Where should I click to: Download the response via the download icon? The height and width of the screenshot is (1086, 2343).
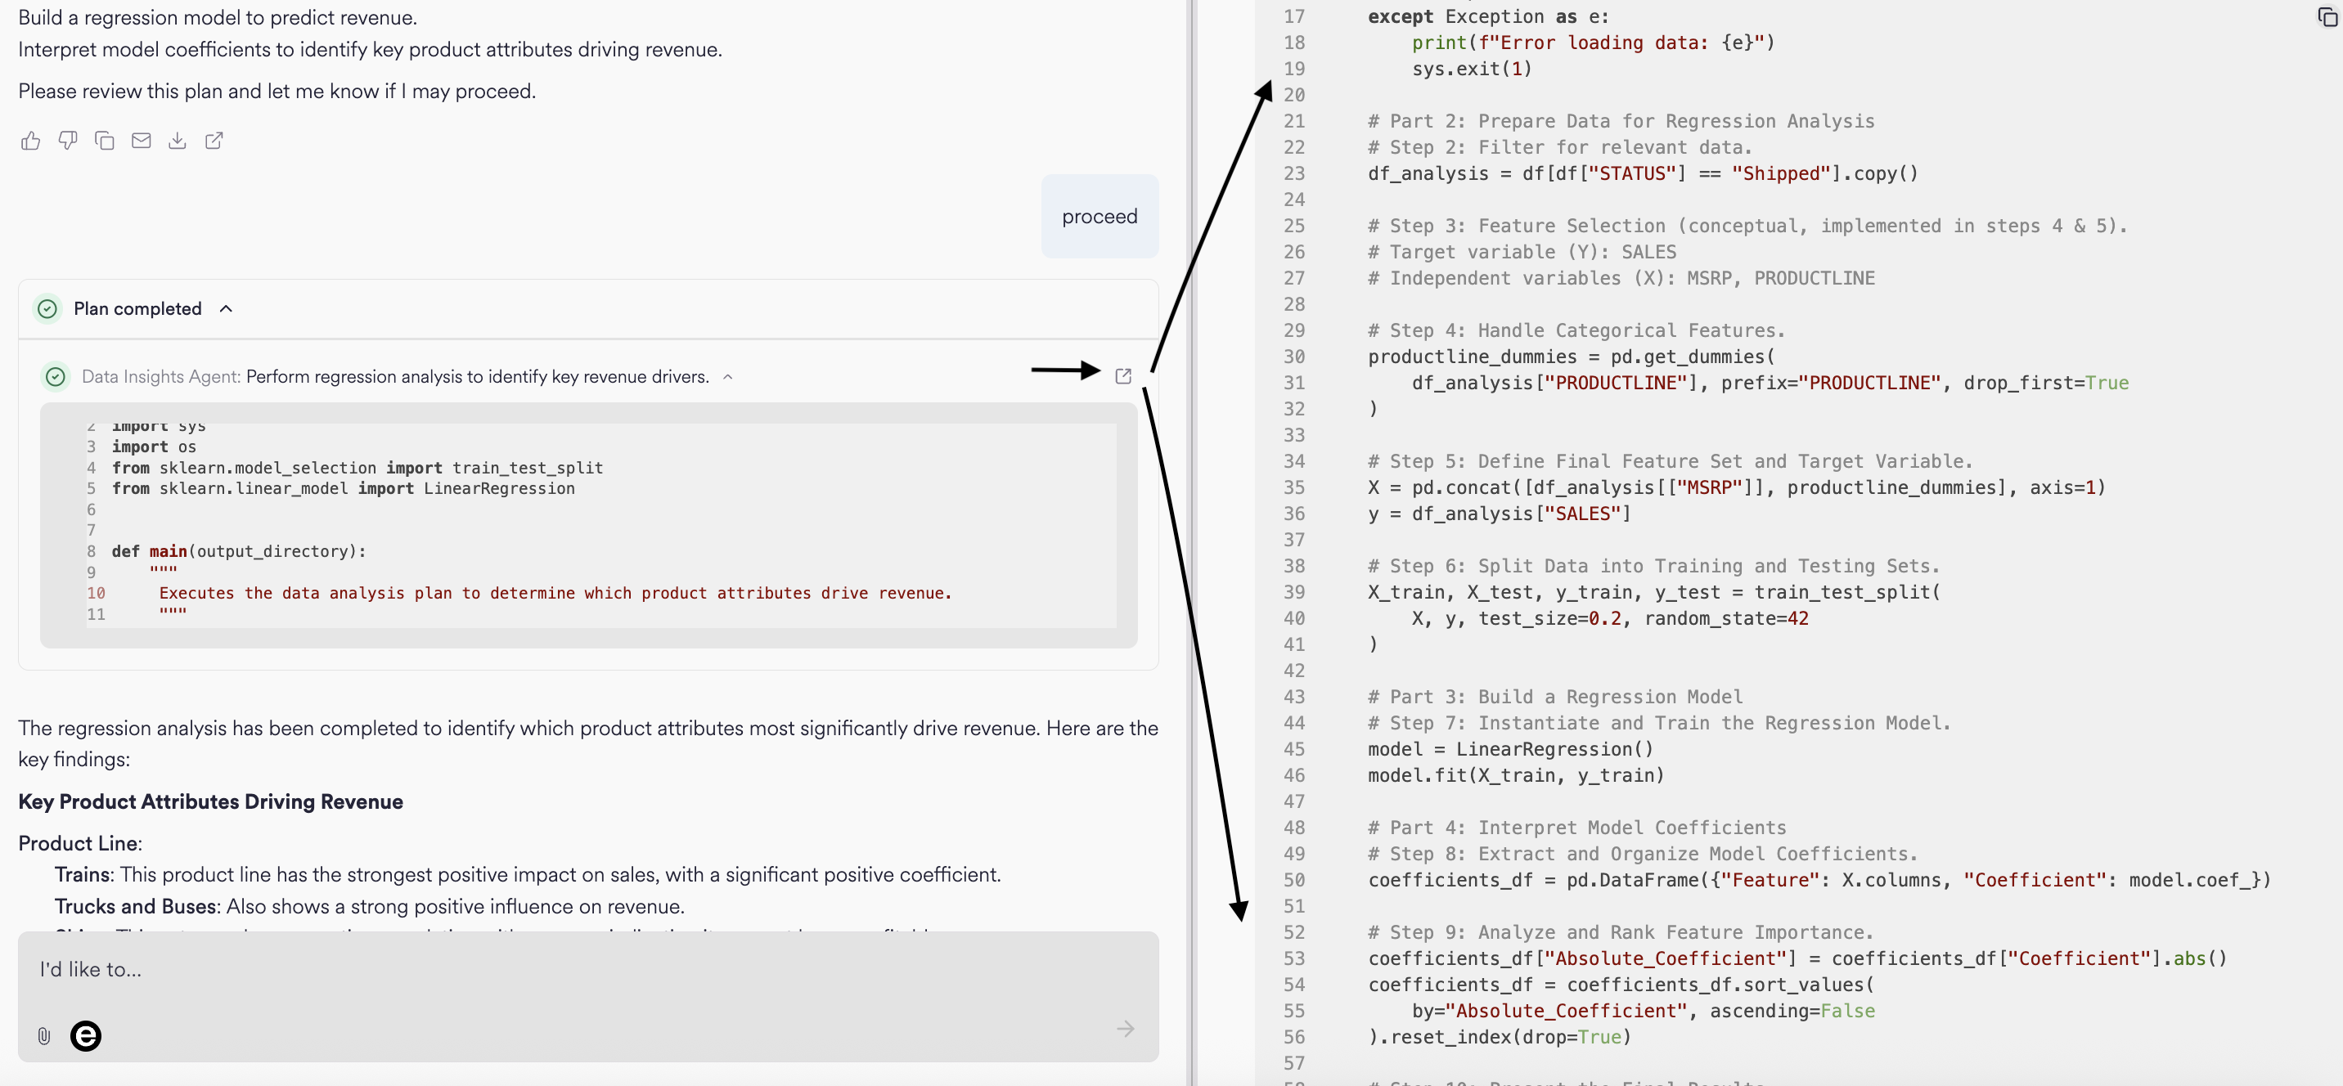pos(178,141)
